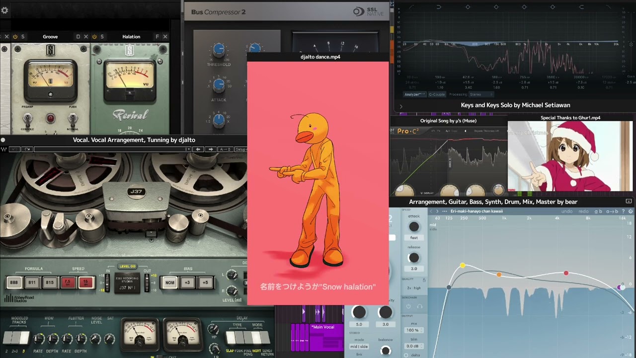636x358 pixels.
Task: Open the three-dots preset menu
Action: click(x=444, y=211)
